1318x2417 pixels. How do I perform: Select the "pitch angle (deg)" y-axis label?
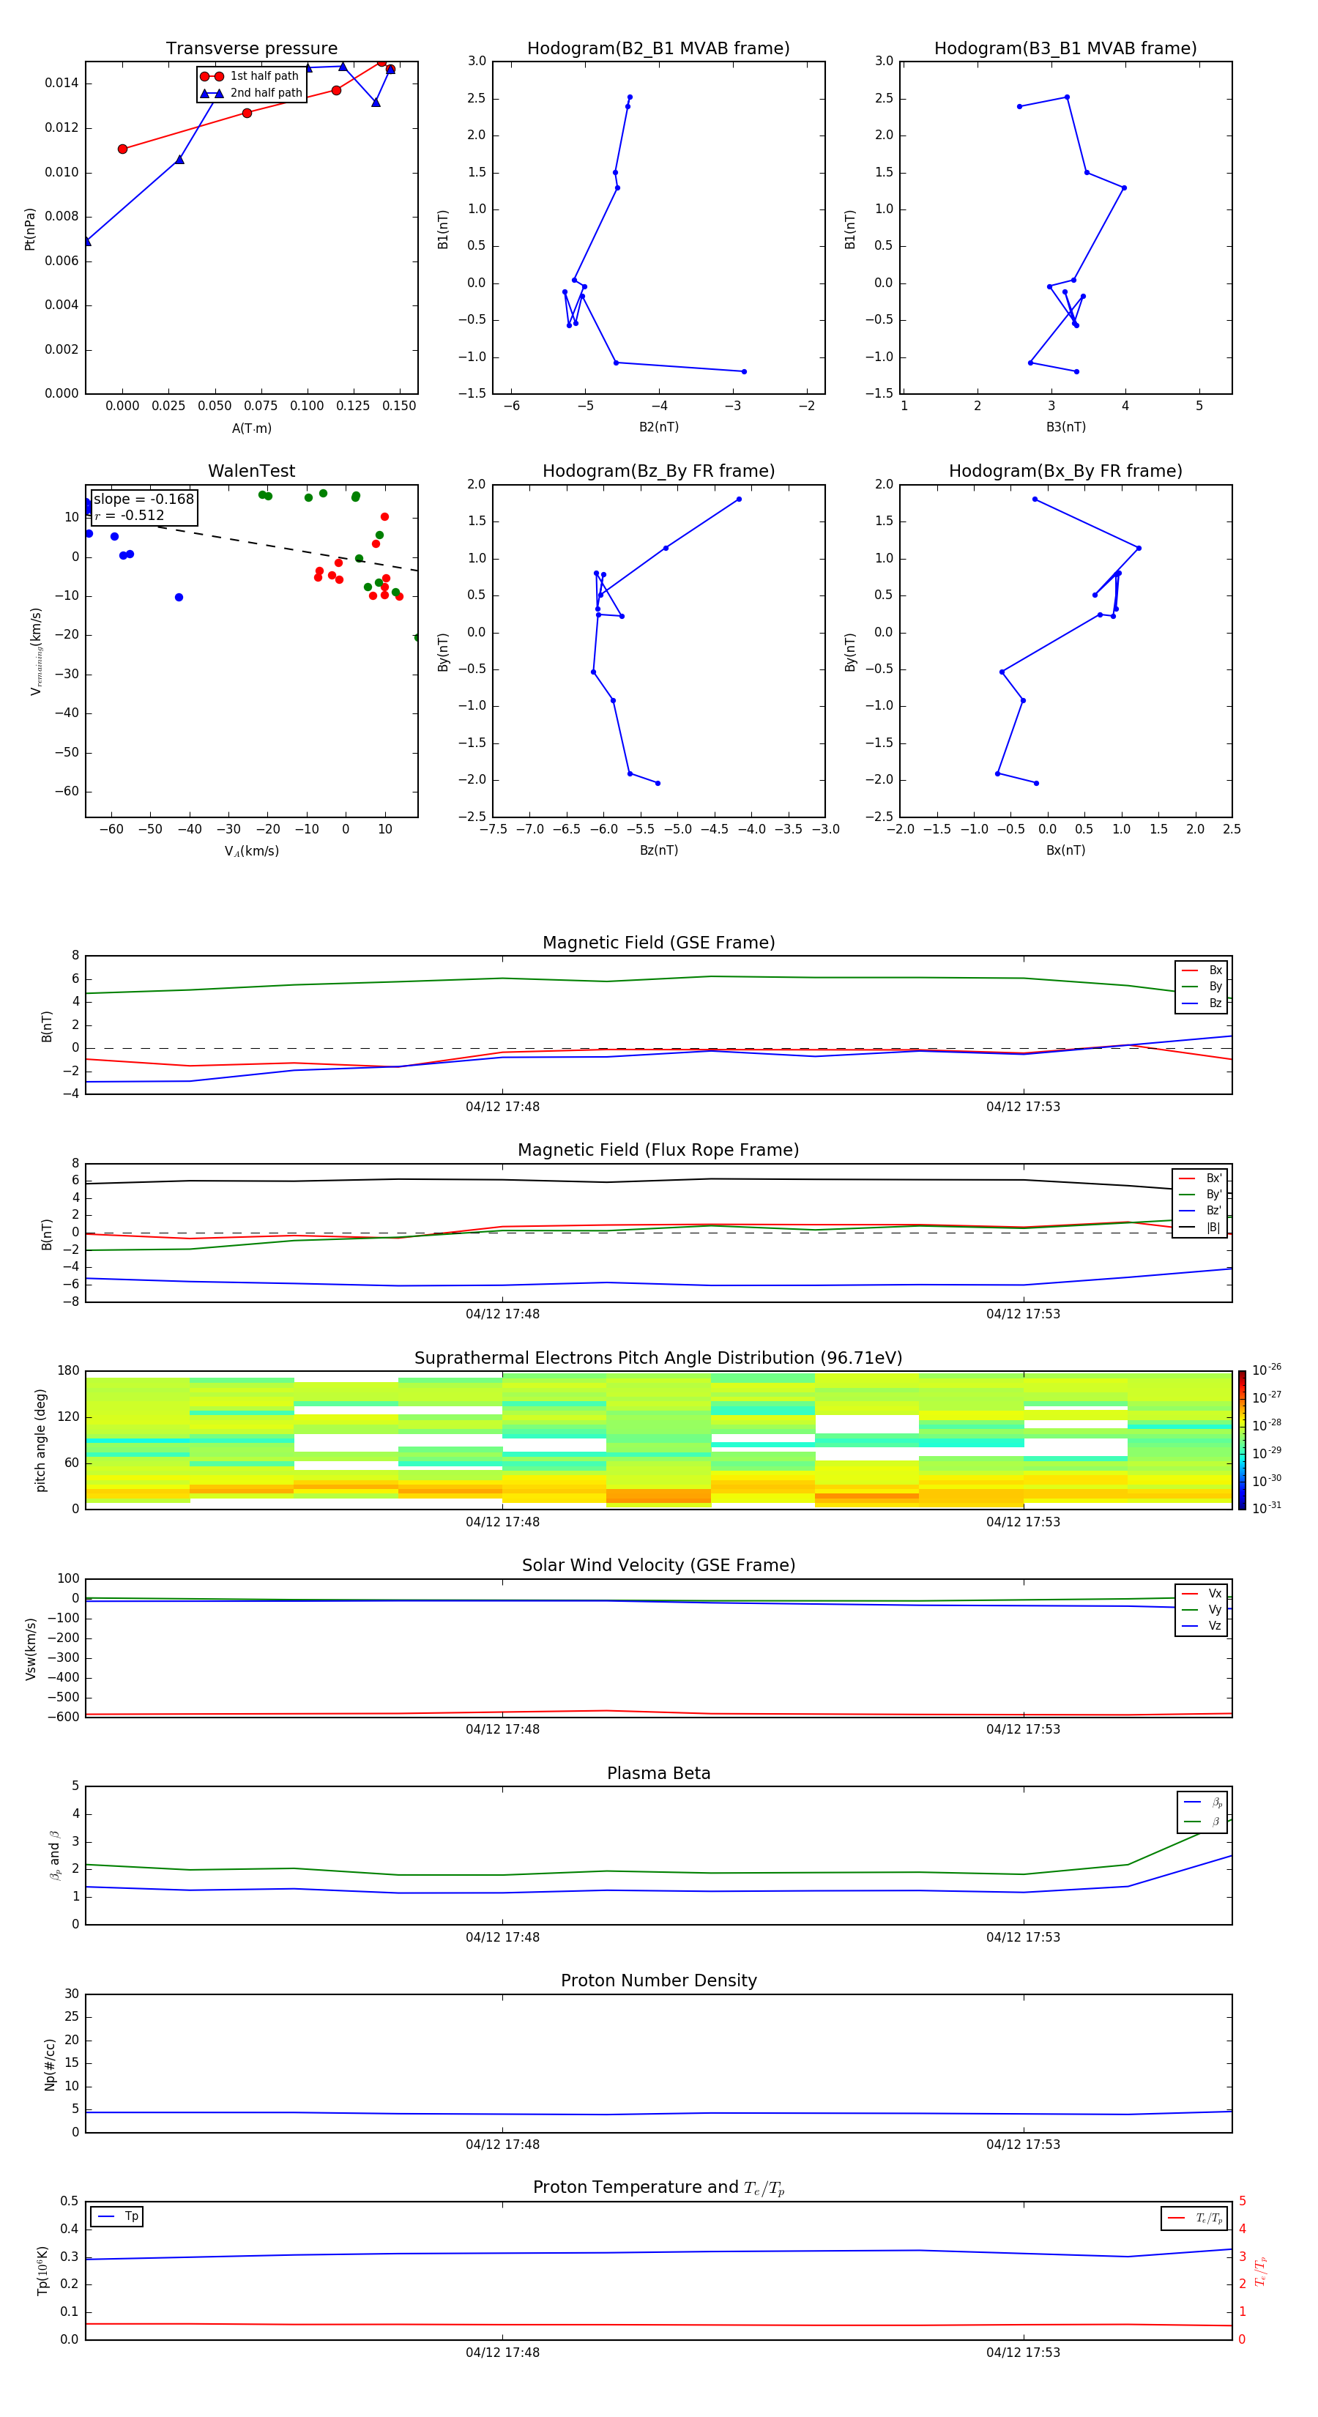40,1440
